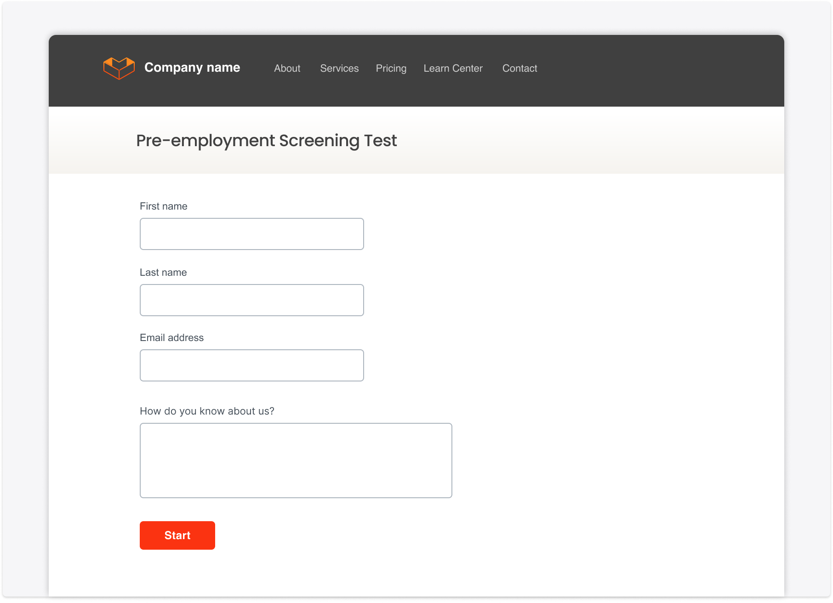Click the First name label
Image resolution: width=833 pixels, height=603 pixels.
163,206
